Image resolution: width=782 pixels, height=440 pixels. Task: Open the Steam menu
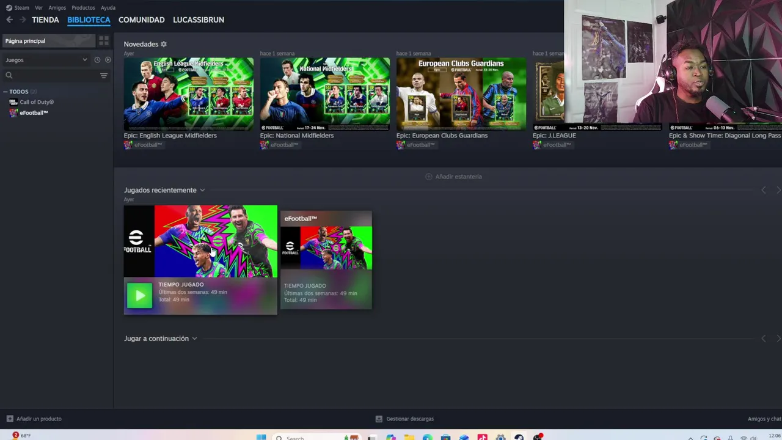21,8
